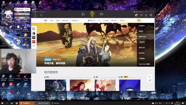Select the seventh banner list entry

coord(146,59)
